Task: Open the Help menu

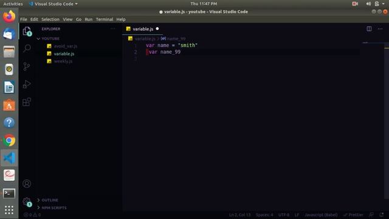Action: click(x=121, y=19)
